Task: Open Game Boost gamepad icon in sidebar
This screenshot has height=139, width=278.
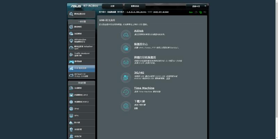Action: [71, 62]
